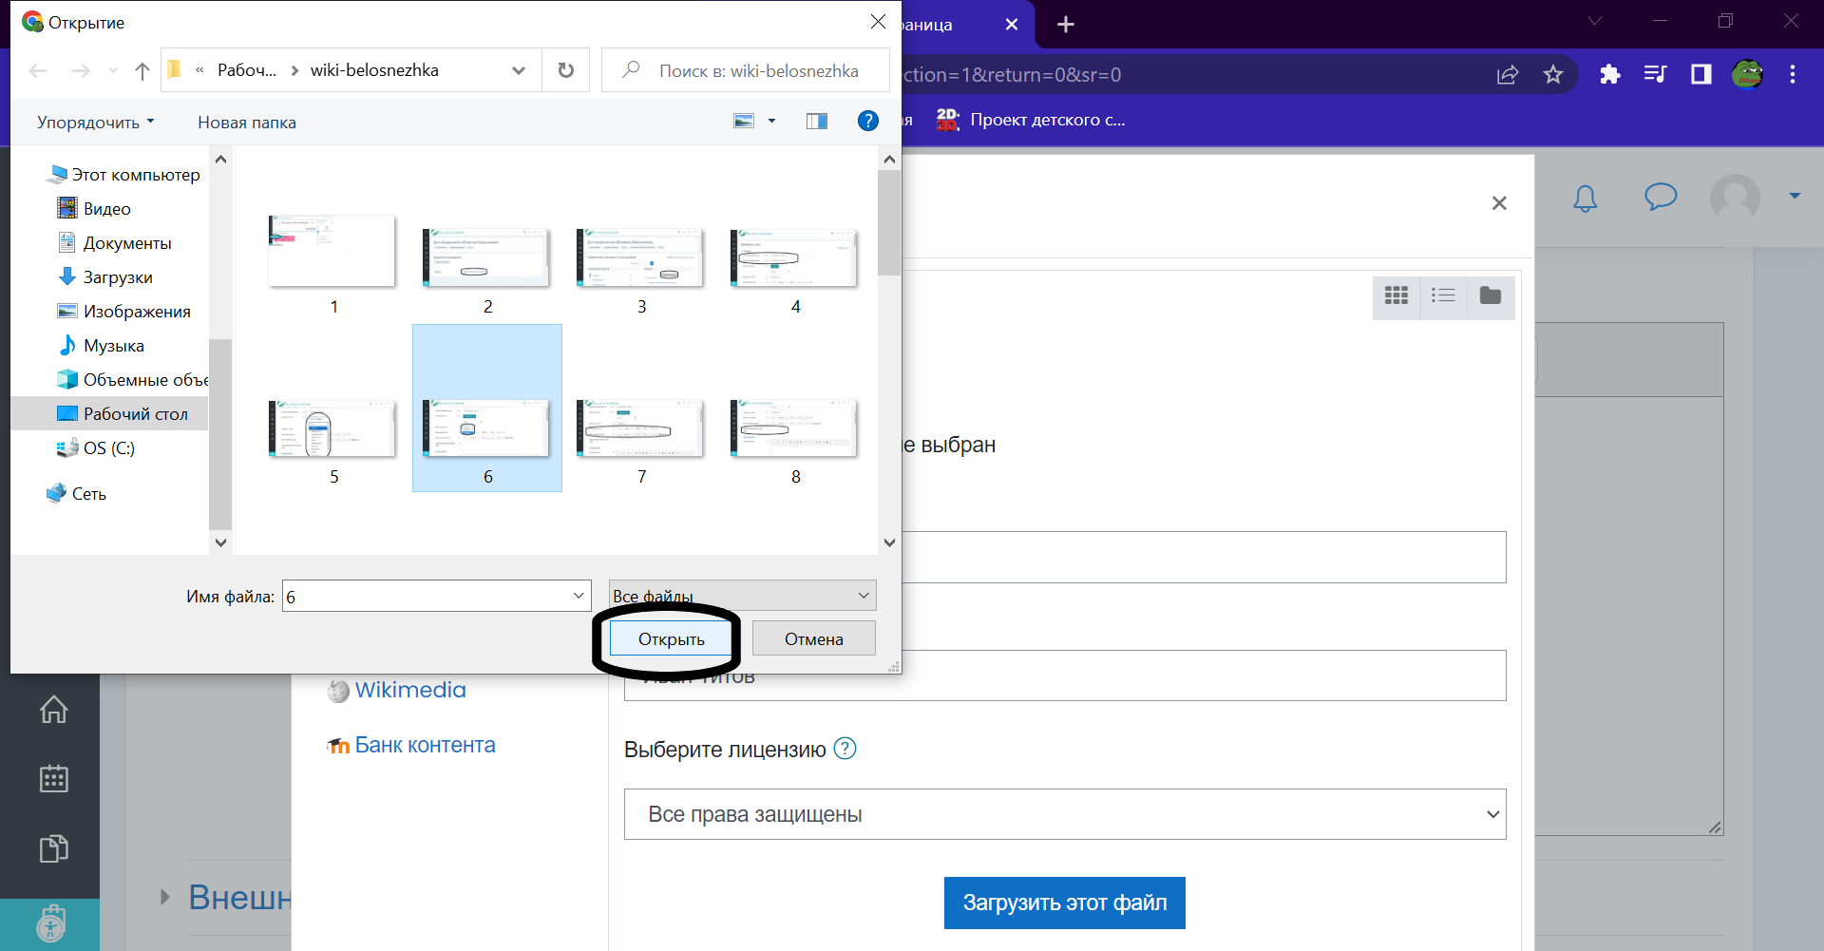Open the file dialog help icon
The height and width of the screenshot is (951, 1824).
click(x=867, y=121)
